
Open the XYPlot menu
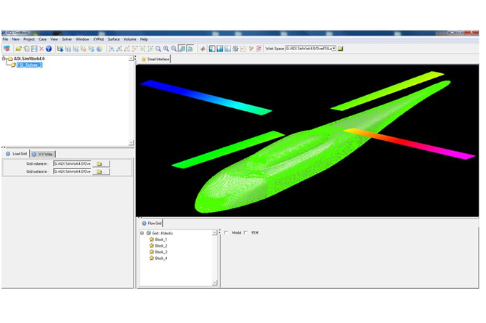pos(99,39)
